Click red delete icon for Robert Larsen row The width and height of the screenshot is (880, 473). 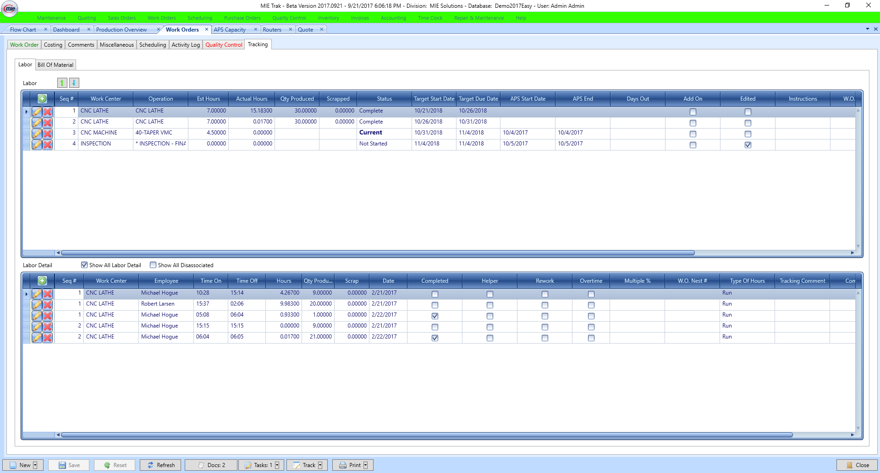pos(48,305)
